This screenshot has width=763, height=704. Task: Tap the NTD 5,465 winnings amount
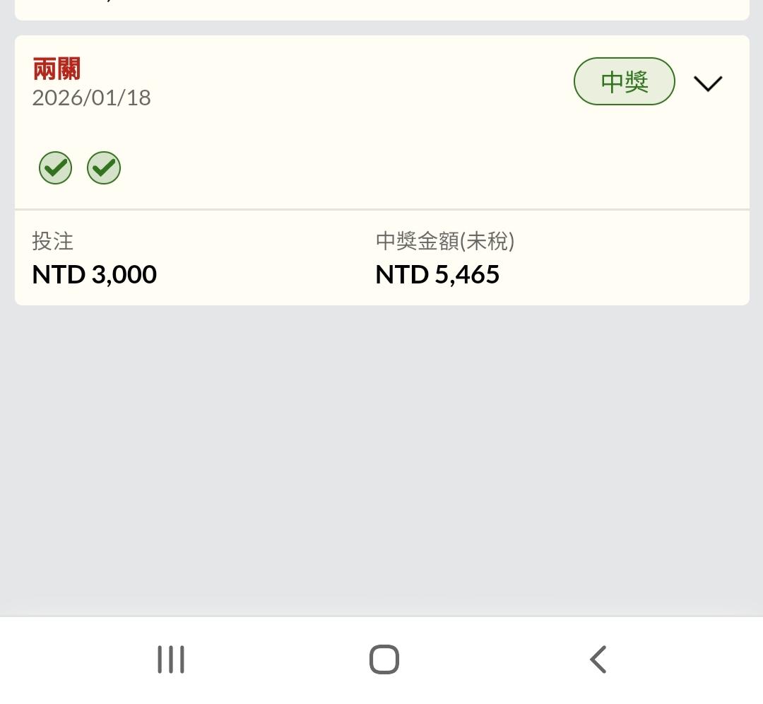coord(437,274)
